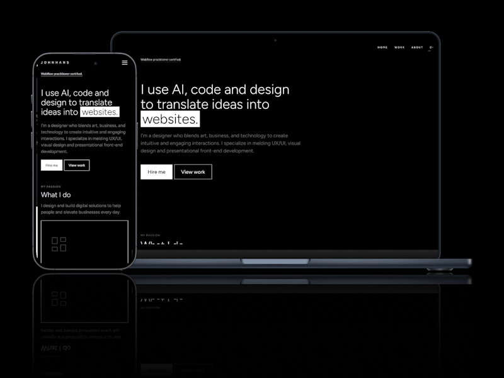Click the 'MY PASSION' label on the phone

(x=51, y=186)
